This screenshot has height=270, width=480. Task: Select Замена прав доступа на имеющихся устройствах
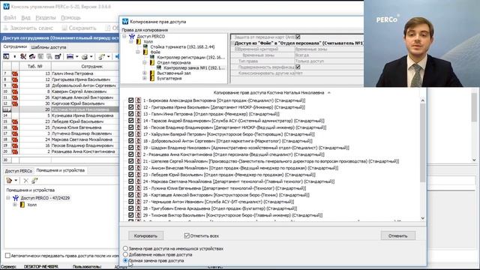(125, 248)
